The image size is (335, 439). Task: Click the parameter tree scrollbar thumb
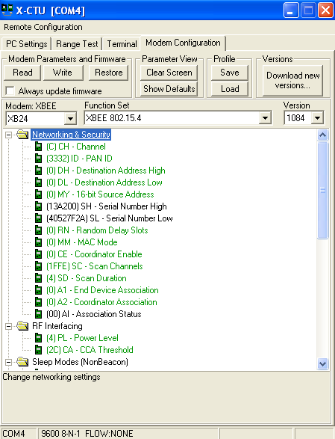point(323,191)
